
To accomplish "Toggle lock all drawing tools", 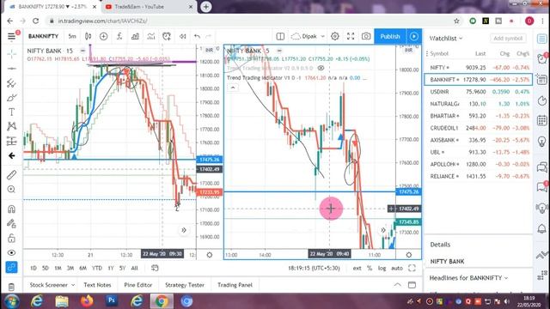I will pyautogui.click(x=11, y=239).
